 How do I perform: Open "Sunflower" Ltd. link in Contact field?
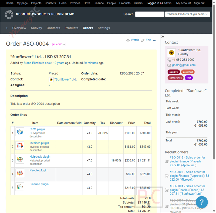[x=65, y=79]
